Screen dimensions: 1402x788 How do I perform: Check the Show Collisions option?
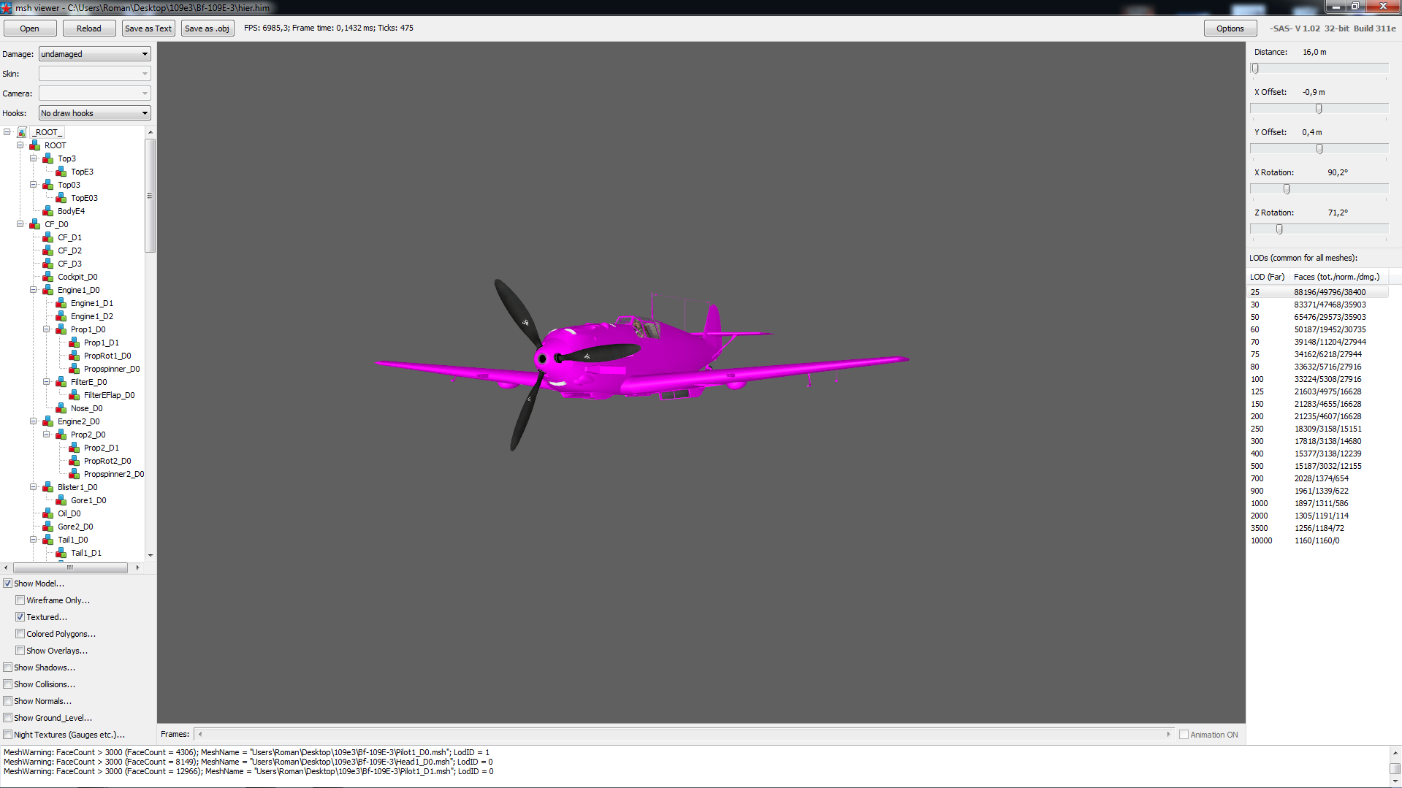pos(8,684)
